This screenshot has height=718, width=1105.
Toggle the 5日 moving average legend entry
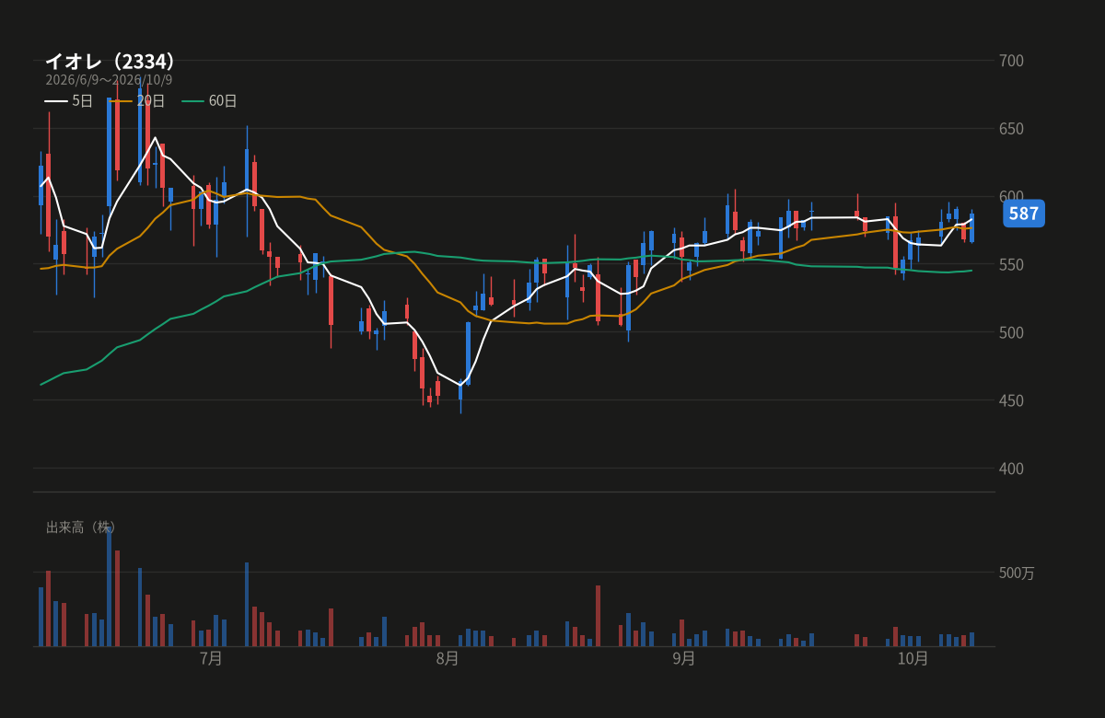coord(69,101)
